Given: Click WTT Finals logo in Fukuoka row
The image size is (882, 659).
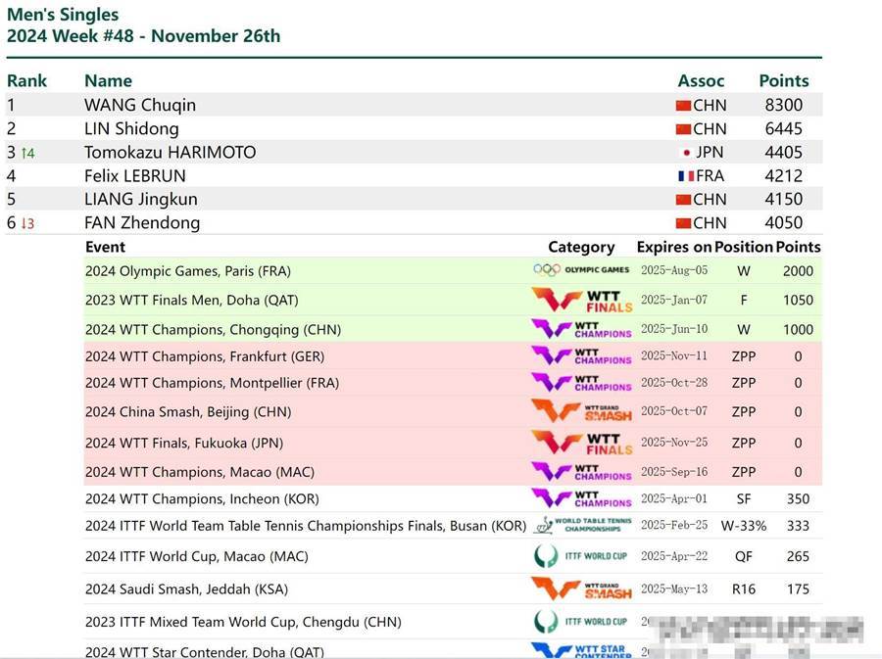Looking at the screenshot, I should (x=582, y=443).
